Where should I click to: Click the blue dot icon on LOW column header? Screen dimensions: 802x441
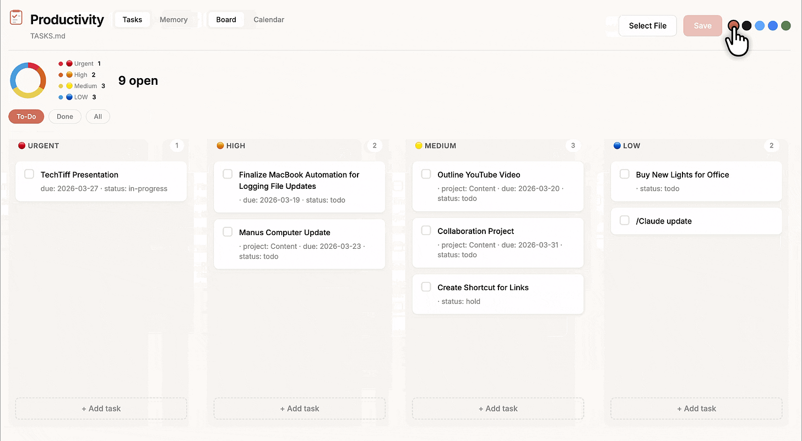617,145
